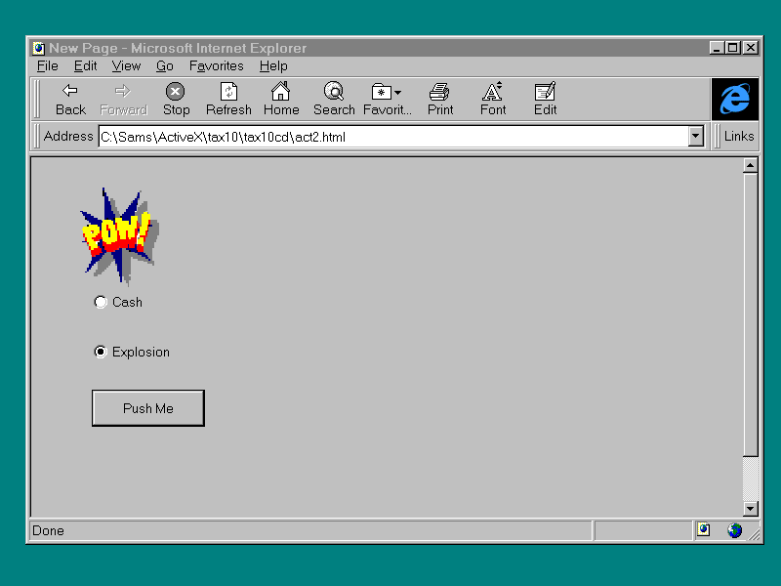
Task: Click the scrollbar down arrow
Action: click(750, 508)
